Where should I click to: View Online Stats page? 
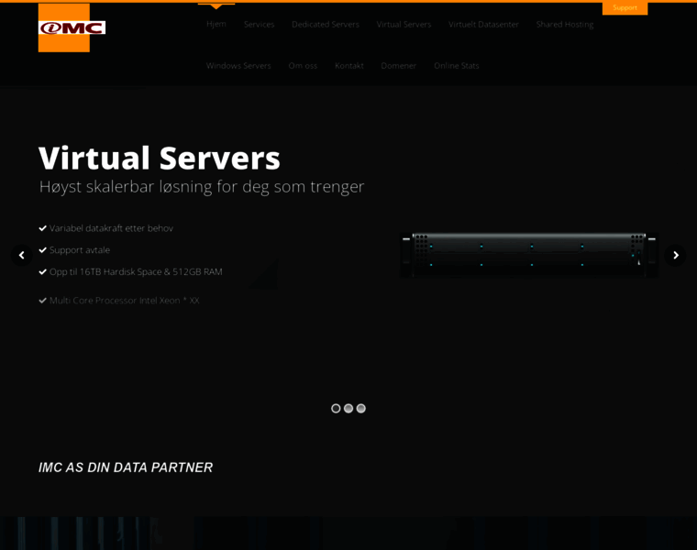point(456,65)
